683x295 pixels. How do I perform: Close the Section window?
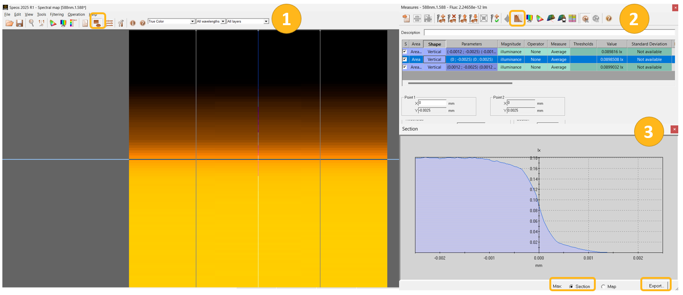point(674,129)
